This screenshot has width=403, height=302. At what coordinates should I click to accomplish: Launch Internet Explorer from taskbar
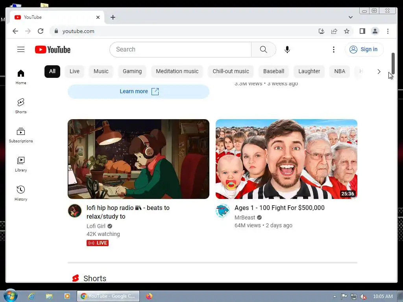pyautogui.click(x=31, y=296)
